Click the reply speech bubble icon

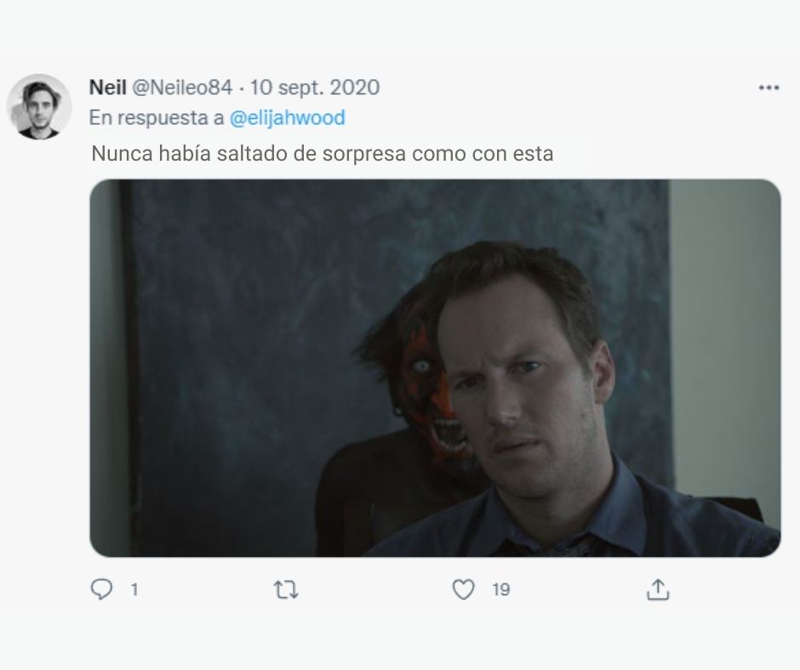coord(101,589)
